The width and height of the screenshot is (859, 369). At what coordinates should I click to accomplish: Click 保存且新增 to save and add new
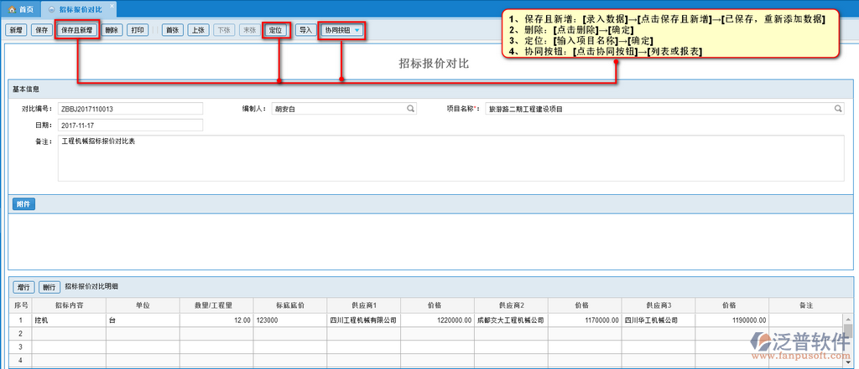tap(78, 30)
